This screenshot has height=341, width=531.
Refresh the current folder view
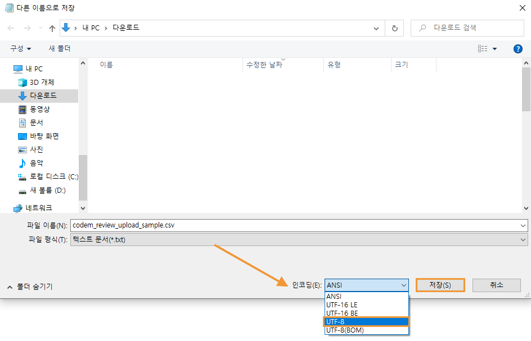[x=394, y=28]
